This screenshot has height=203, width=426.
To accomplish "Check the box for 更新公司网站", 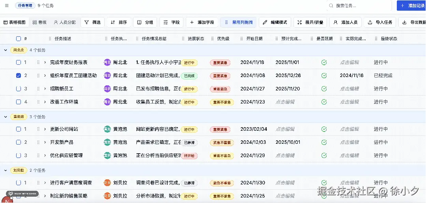I will pos(19,129).
